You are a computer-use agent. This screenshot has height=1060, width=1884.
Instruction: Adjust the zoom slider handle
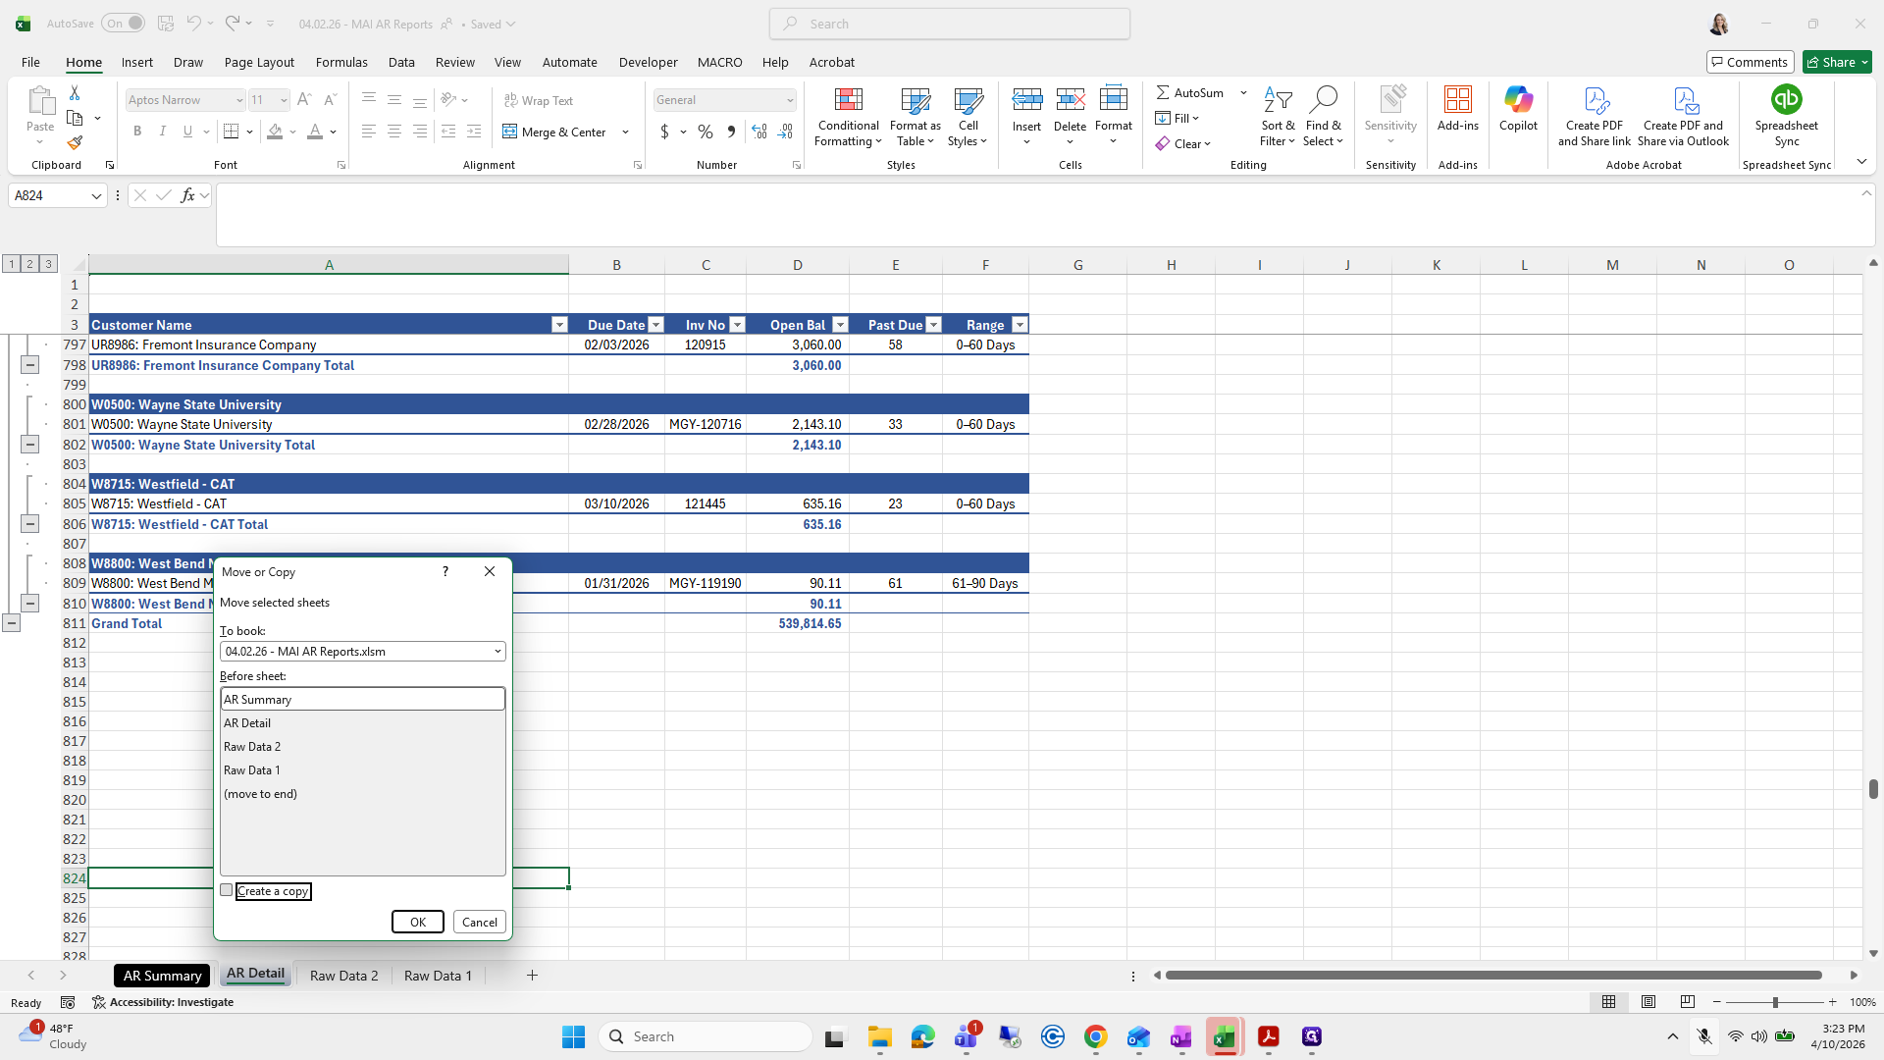pos(1775,1002)
